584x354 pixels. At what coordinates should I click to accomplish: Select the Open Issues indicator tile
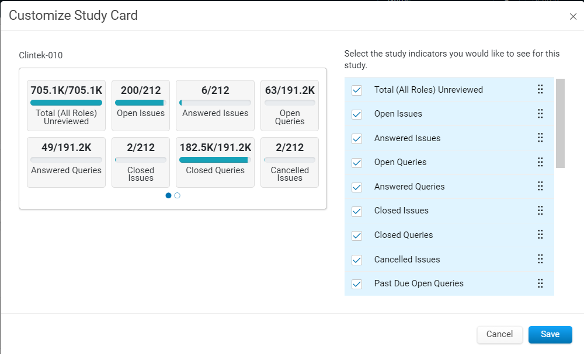pyautogui.click(x=141, y=106)
